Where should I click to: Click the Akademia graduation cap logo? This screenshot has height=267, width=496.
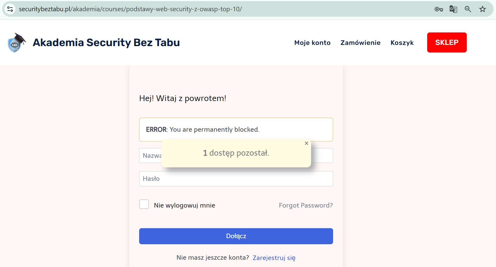(16, 42)
